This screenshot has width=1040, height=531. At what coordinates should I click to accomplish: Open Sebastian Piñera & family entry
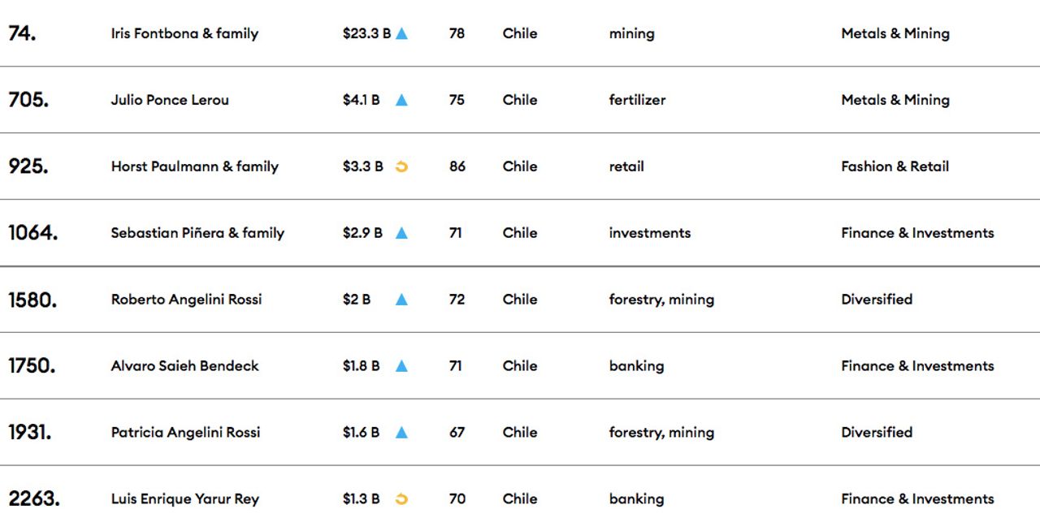point(197,234)
